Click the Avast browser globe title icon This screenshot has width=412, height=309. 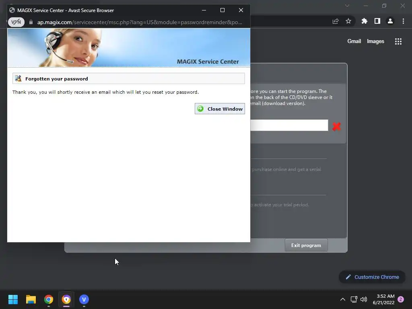[12, 10]
